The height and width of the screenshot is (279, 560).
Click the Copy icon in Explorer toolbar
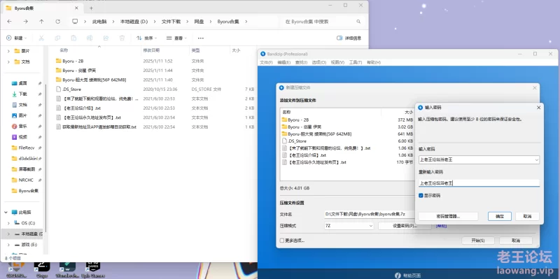57,38
